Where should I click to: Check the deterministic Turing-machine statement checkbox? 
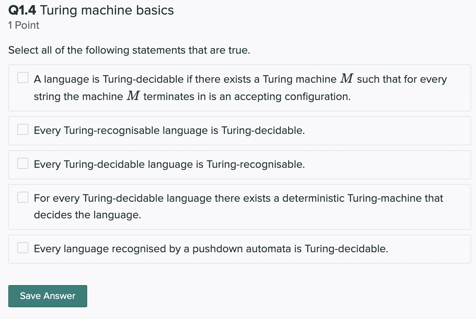coord(23,197)
